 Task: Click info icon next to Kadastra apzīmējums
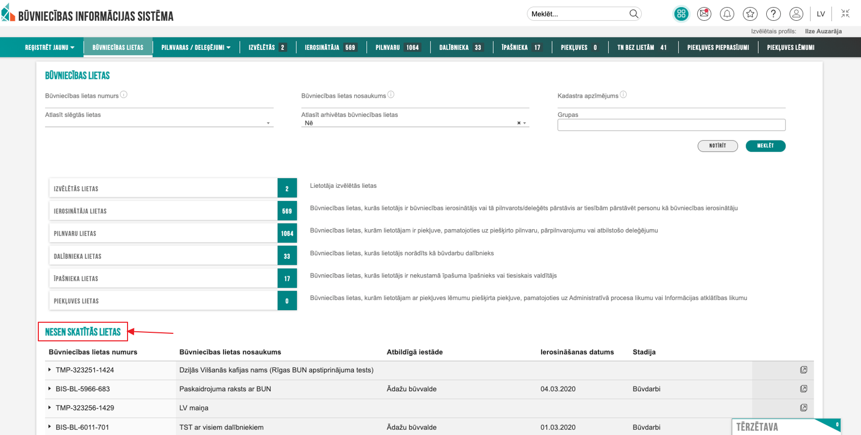coord(624,95)
